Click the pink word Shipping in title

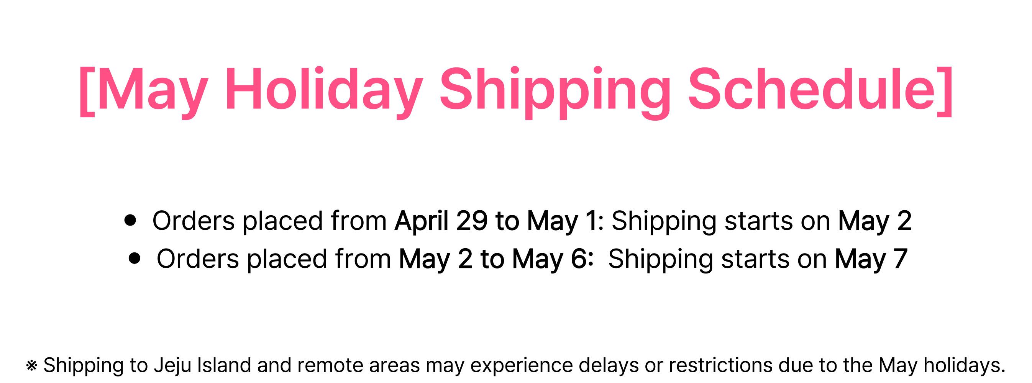point(555,93)
